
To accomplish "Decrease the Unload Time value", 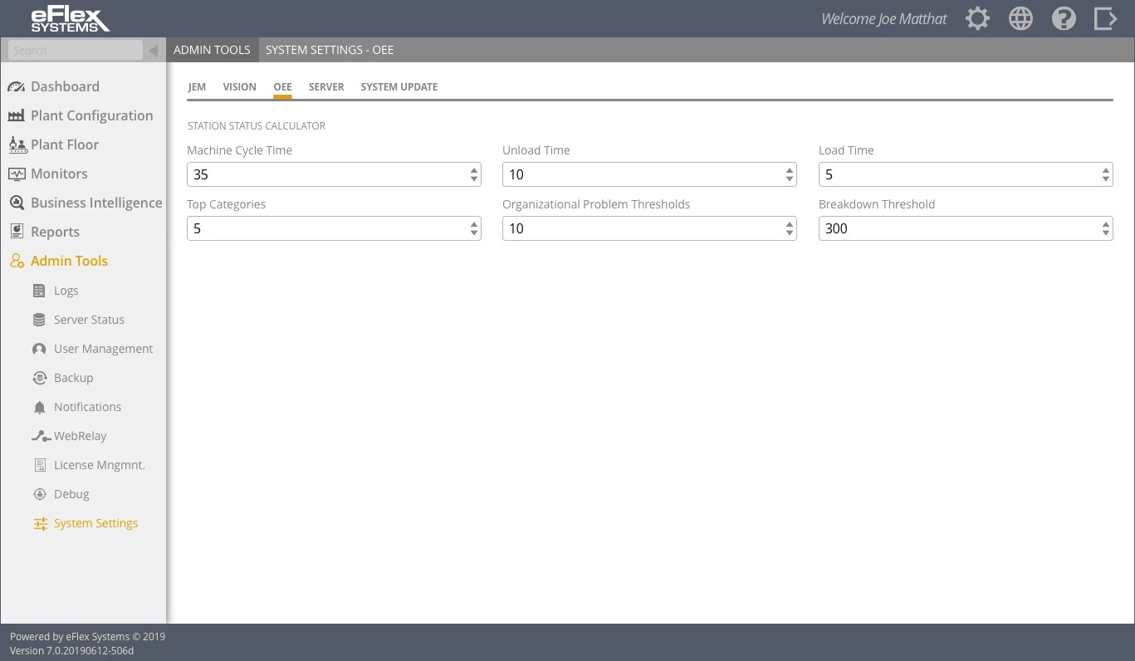I will click(790, 179).
